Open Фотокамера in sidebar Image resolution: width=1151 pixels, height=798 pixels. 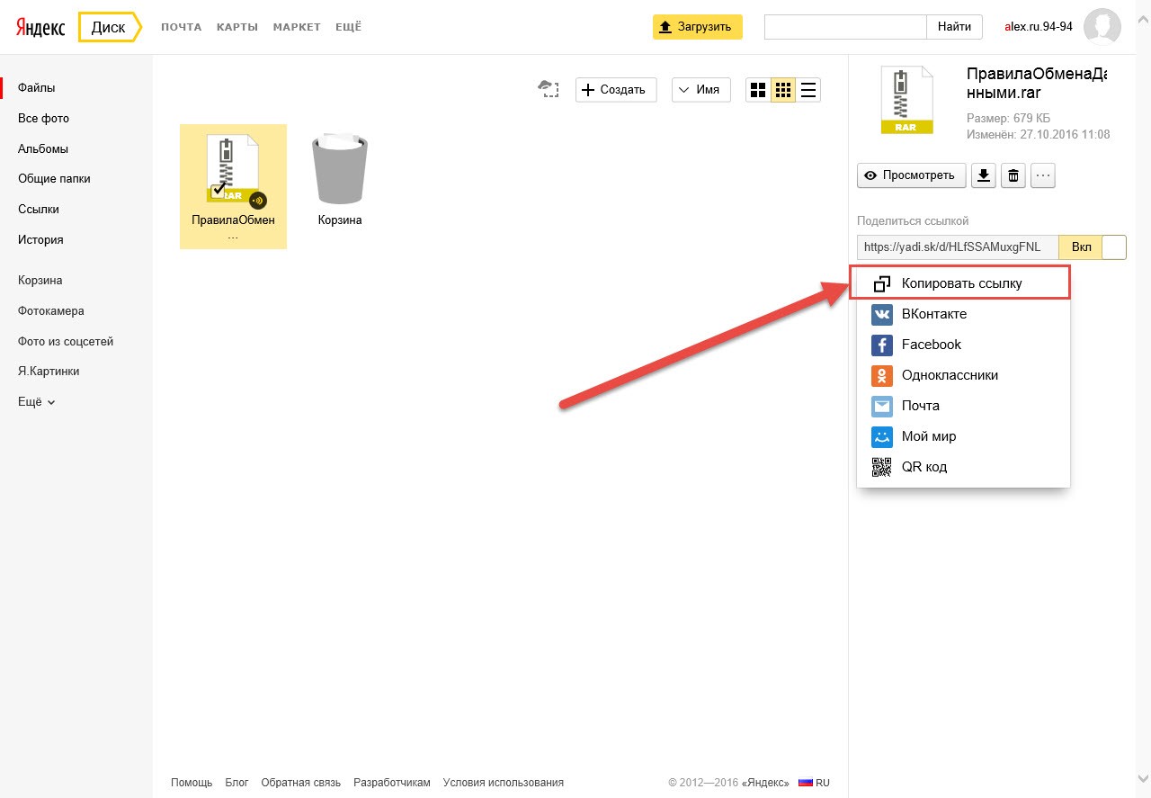[x=51, y=311]
